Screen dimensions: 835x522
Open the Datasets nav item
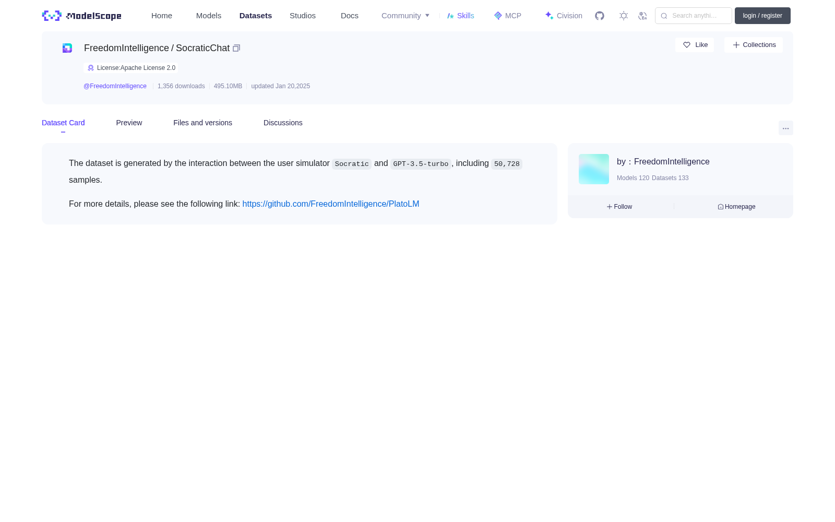point(256,16)
